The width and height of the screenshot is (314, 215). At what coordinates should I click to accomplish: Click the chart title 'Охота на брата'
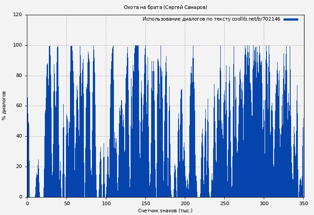point(165,8)
